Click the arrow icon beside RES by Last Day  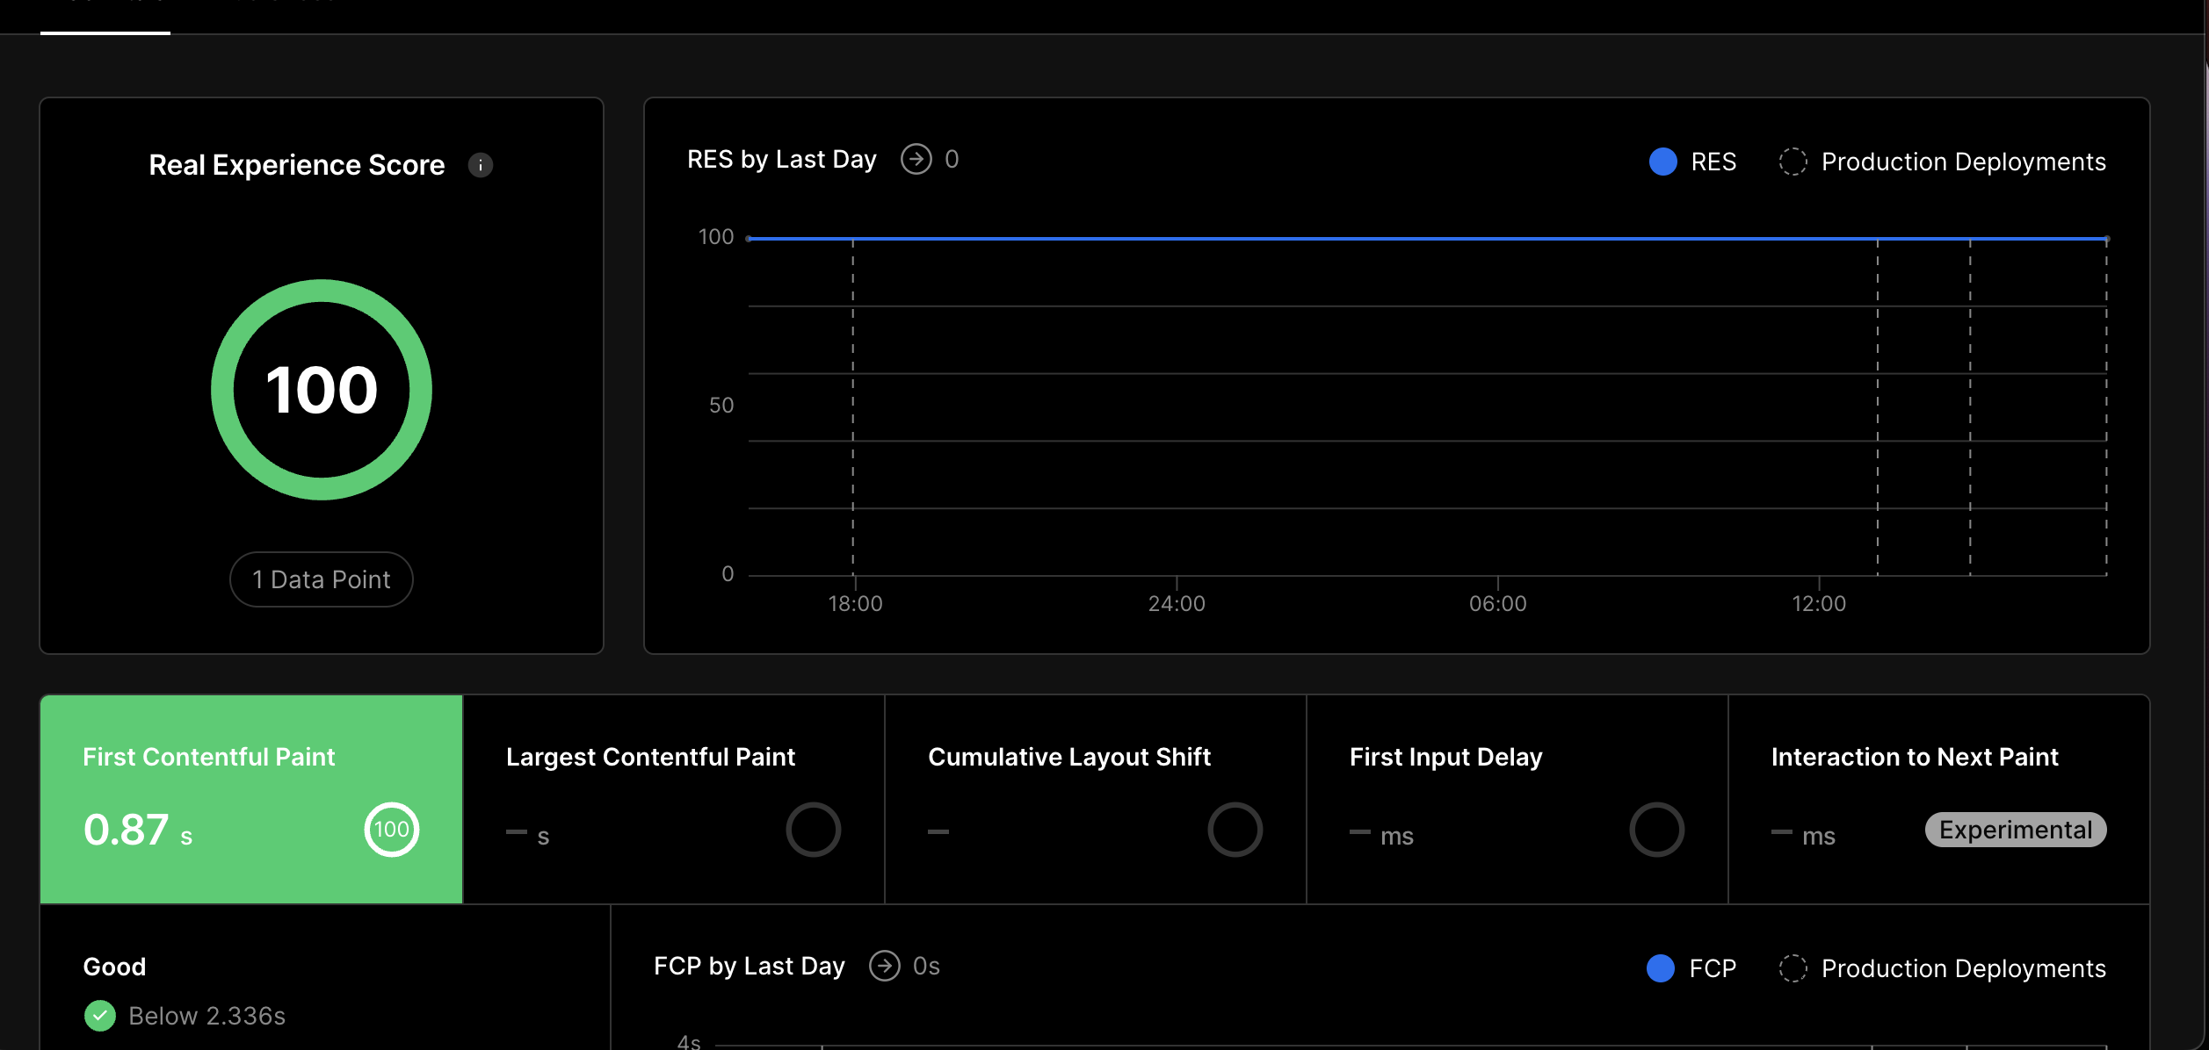coord(916,159)
